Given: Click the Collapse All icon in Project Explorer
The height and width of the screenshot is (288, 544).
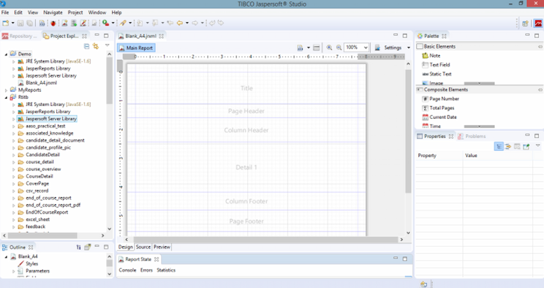Looking at the screenshot, I should (87, 46).
